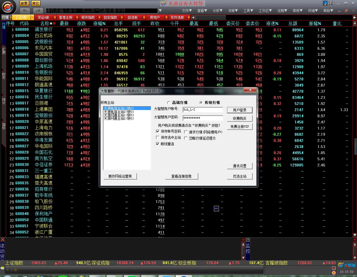This screenshot has height=277, width=357.
Task: Open the command input dropdown arrow
Action: click(x=160, y=11)
